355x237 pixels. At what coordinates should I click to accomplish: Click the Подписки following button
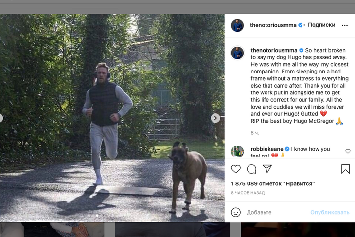click(x=321, y=25)
